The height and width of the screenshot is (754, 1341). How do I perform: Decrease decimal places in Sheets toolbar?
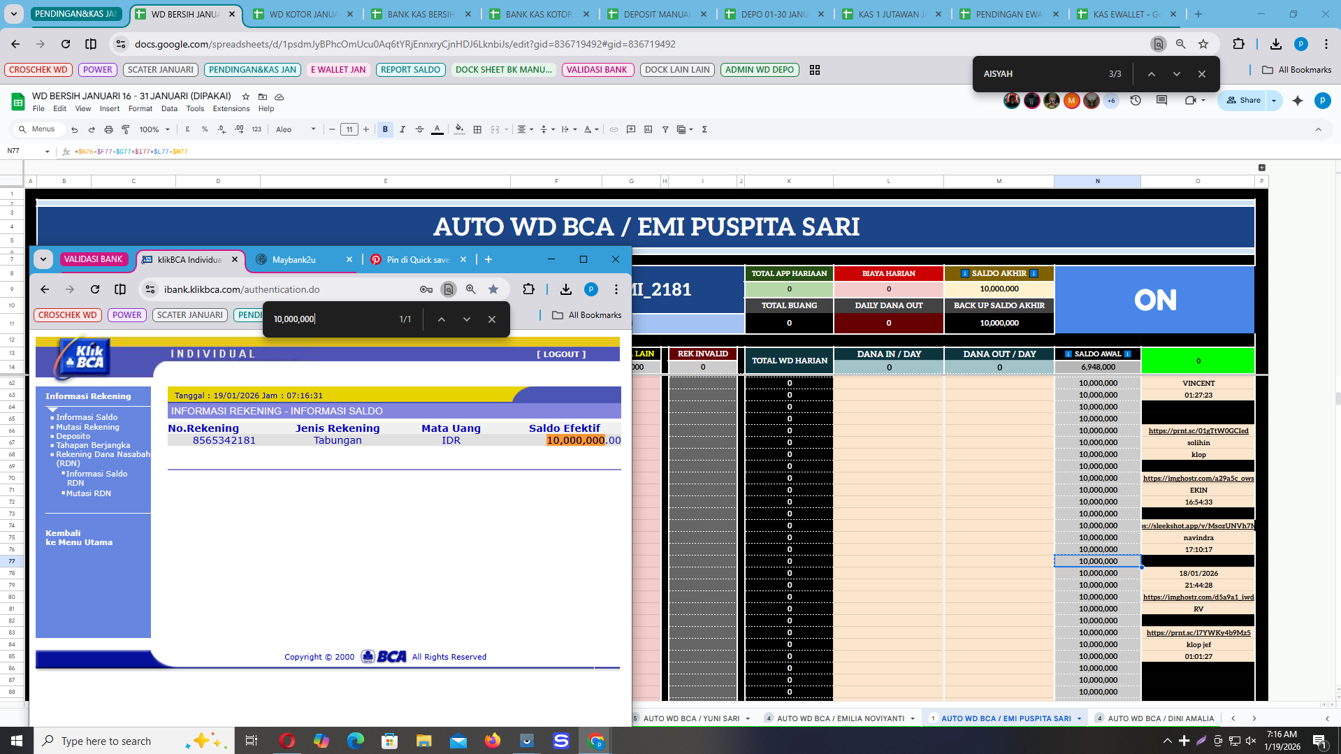tap(222, 129)
